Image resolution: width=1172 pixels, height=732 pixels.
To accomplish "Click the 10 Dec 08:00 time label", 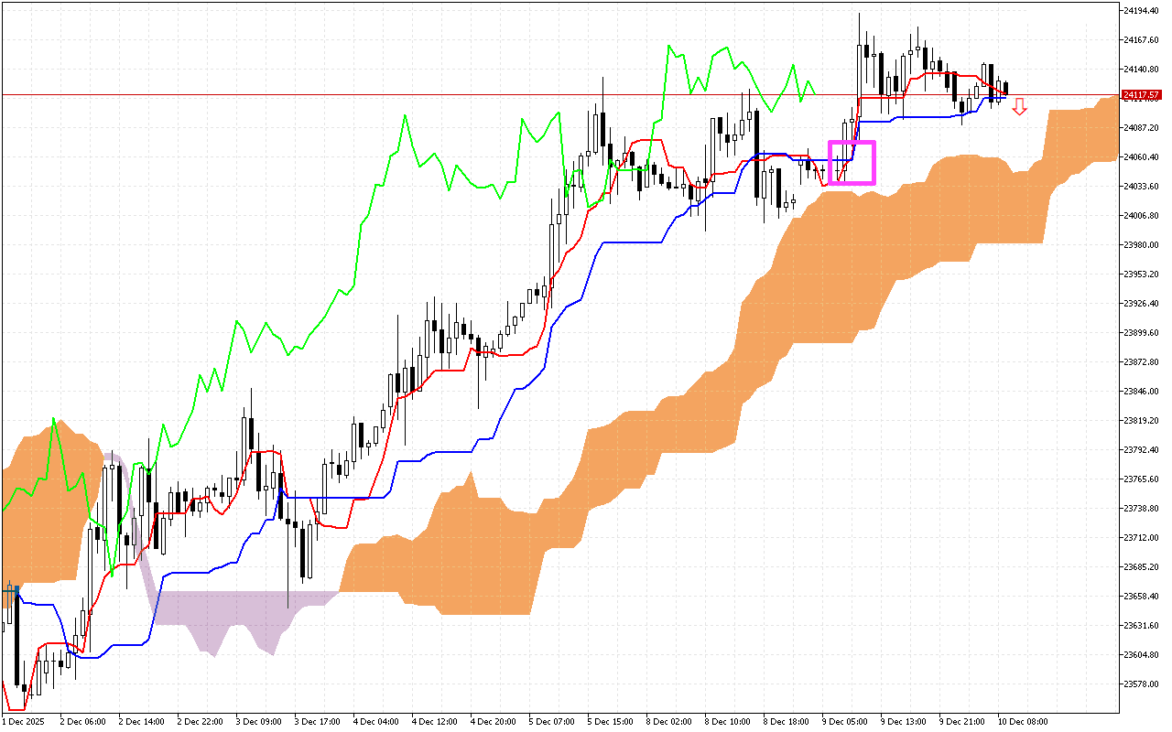I will pos(1023,721).
